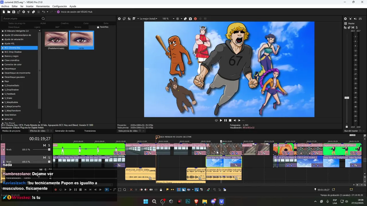This screenshot has width=367, height=206.
Task: Open Video Output FX in preview toolbar
Action: pos(129,19)
